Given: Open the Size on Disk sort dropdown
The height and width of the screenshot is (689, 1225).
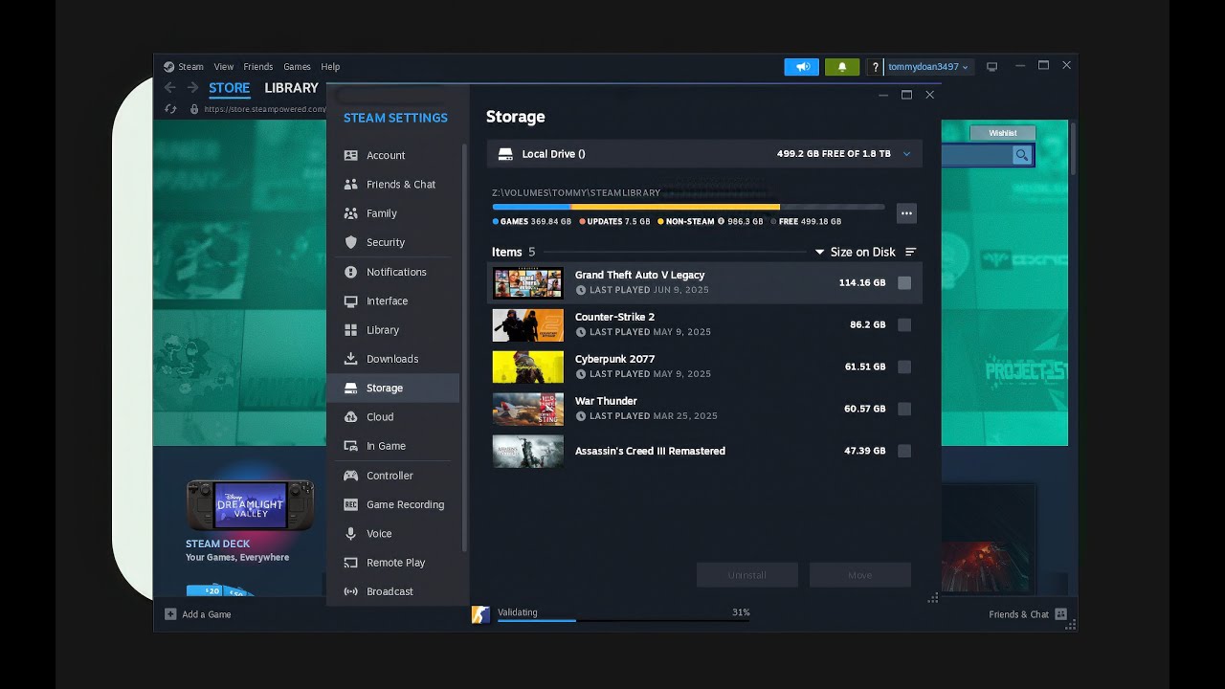Looking at the screenshot, I should click(855, 252).
